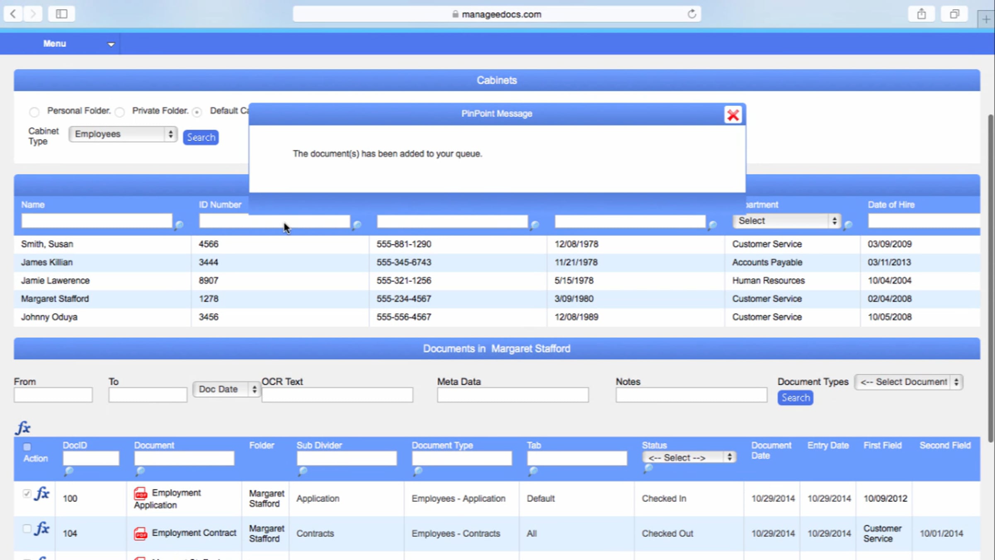Click the To date input field
995x560 pixels.
tap(148, 395)
